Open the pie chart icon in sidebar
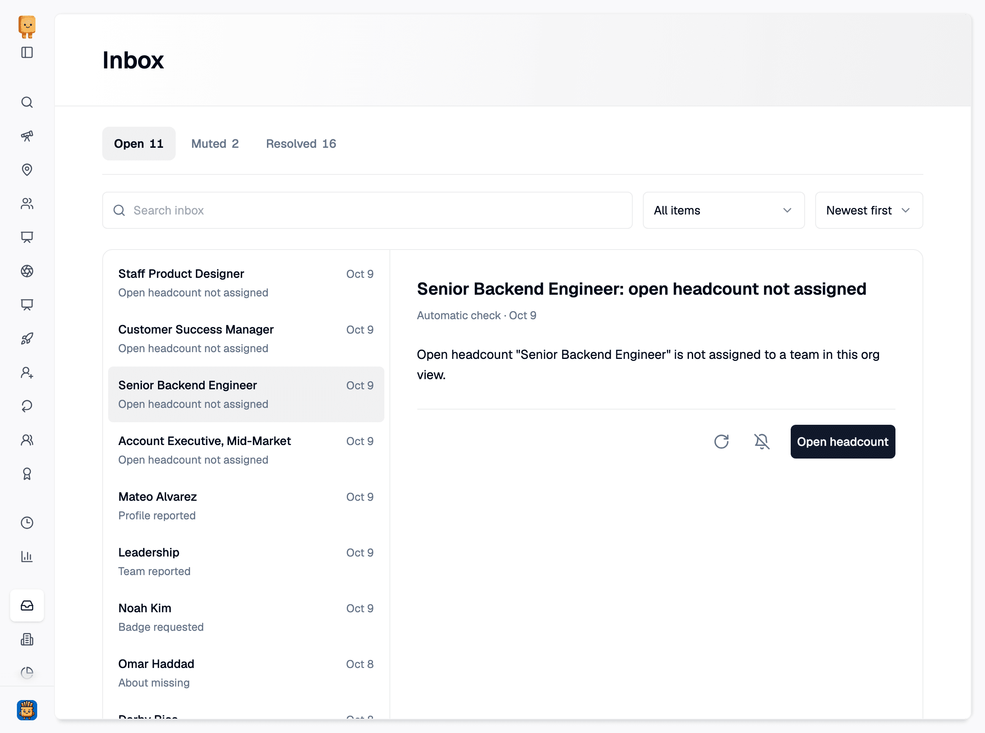 pyautogui.click(x=27, y=673)
